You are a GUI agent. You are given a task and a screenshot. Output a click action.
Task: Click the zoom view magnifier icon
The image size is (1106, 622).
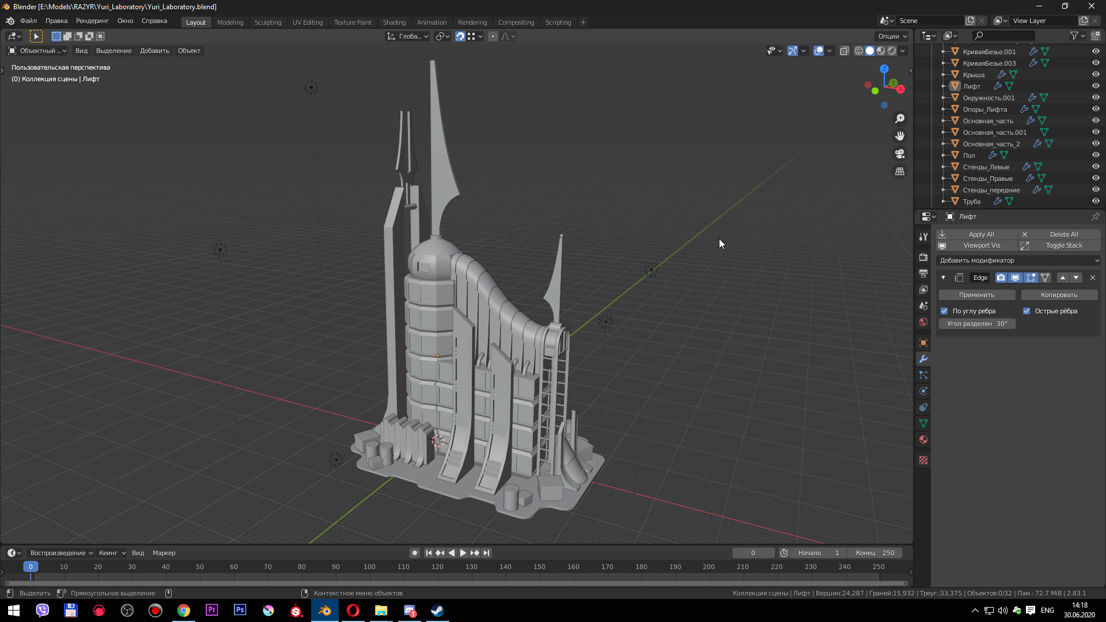point(900,119)
